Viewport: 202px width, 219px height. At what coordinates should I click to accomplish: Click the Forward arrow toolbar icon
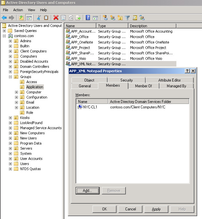(x=12, y=18)
